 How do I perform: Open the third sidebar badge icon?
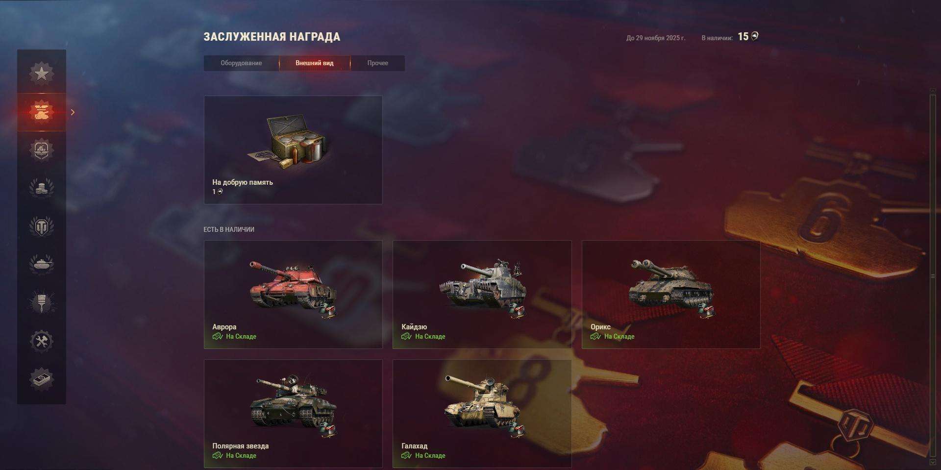click(42, 150)
